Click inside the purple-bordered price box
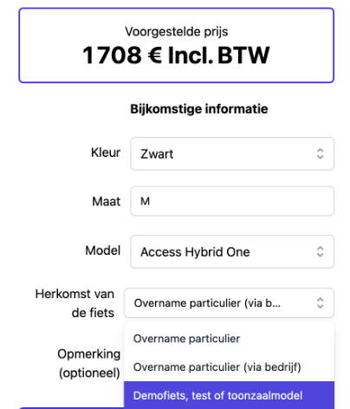The image size is (350, 409). pyautogui.click(x=177, y=45)
